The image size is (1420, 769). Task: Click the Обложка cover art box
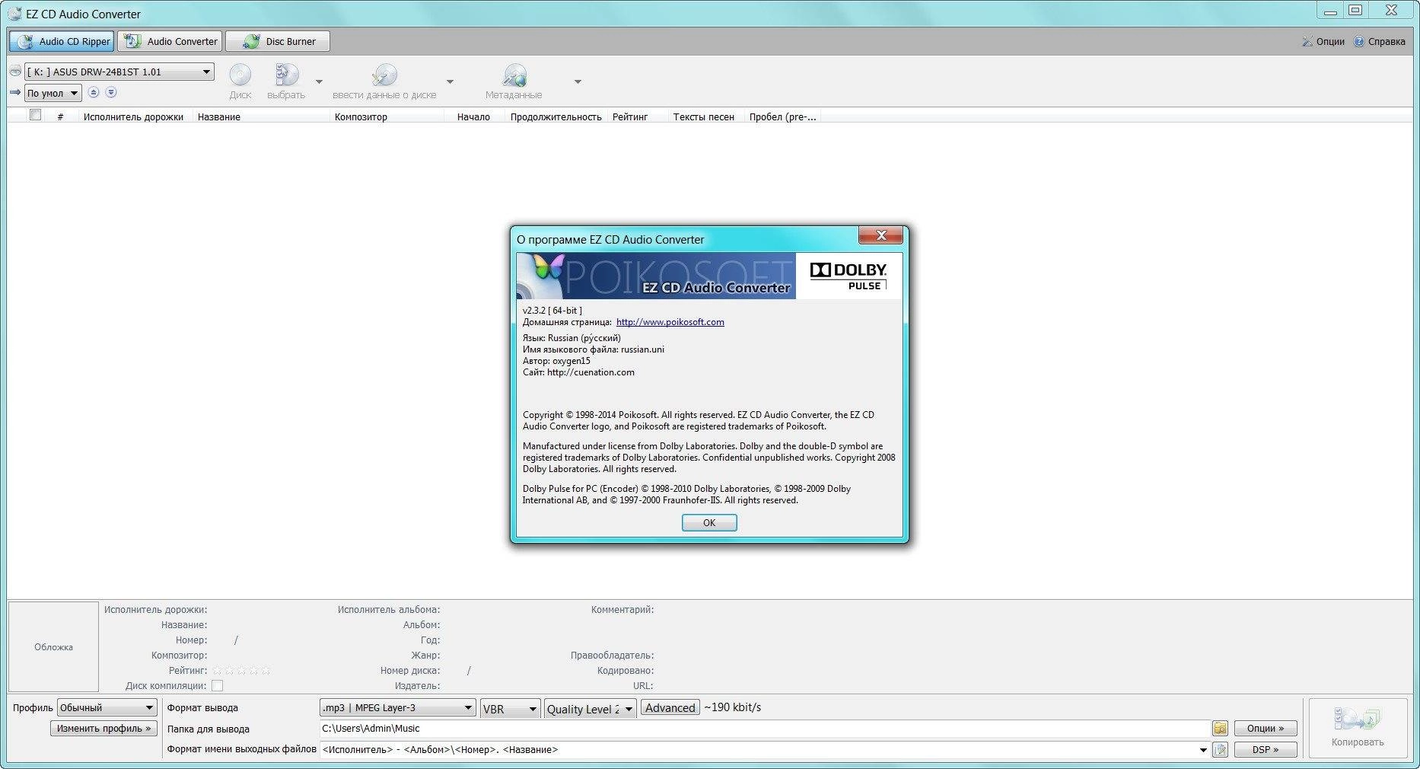coord(53,646)
